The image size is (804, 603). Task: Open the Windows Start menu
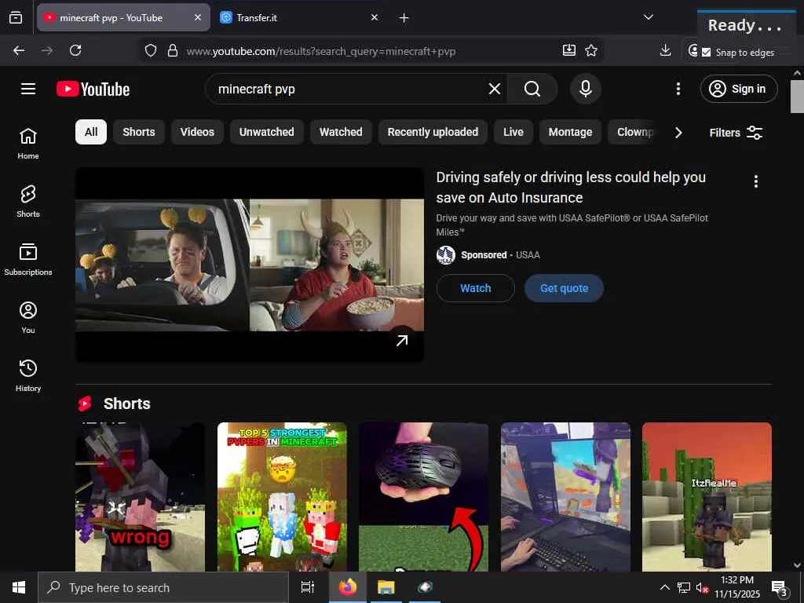point(19,587)
